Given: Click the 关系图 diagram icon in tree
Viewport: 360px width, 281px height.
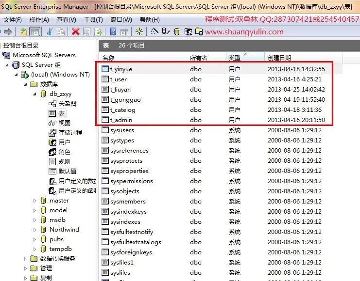Looking at the screenshot, I should [x=52, y=104].
